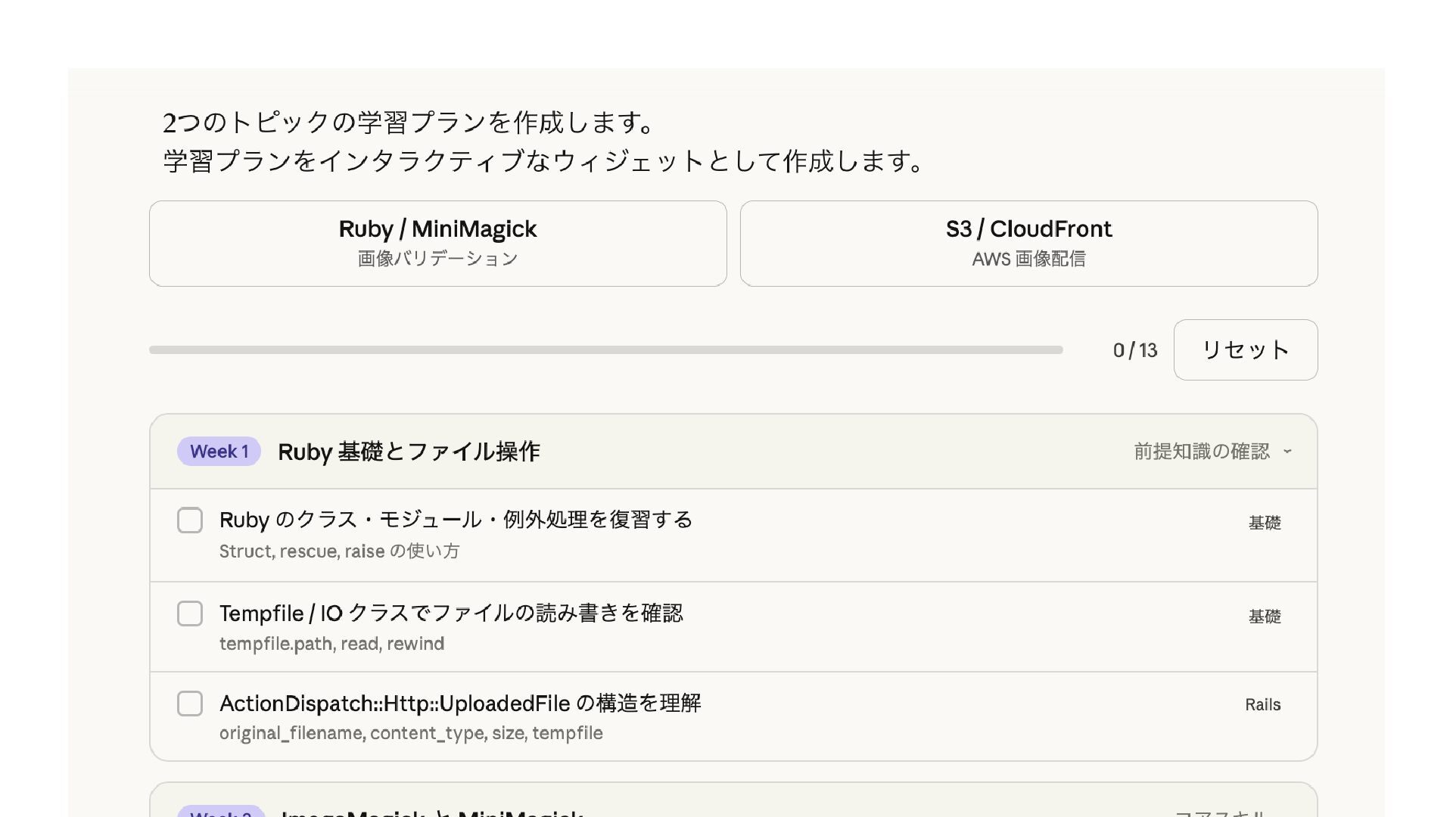
Task: Tick the Tempfile / IO クラス task checkbox
Action: (x=190, y=614)
